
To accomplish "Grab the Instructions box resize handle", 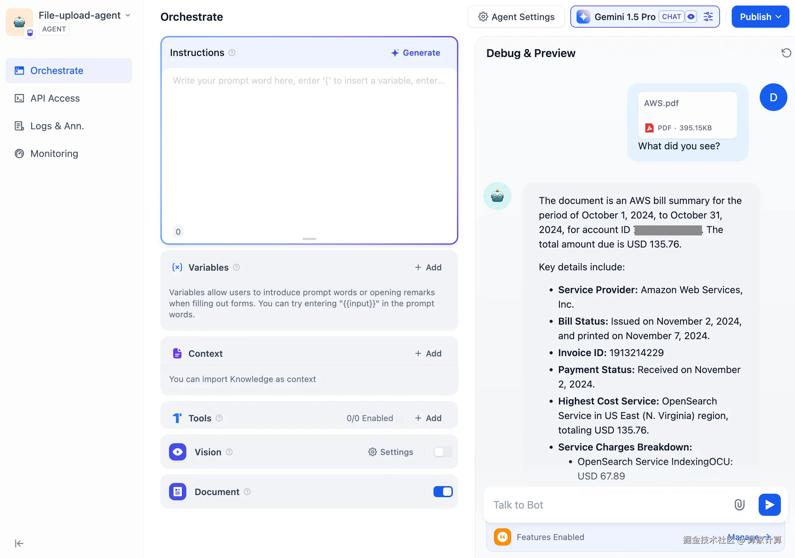I will click(309, 239).
